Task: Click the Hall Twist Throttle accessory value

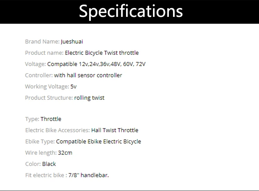Action: coord(115,130)
